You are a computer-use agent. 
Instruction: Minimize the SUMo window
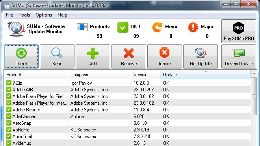coord(226,4)
